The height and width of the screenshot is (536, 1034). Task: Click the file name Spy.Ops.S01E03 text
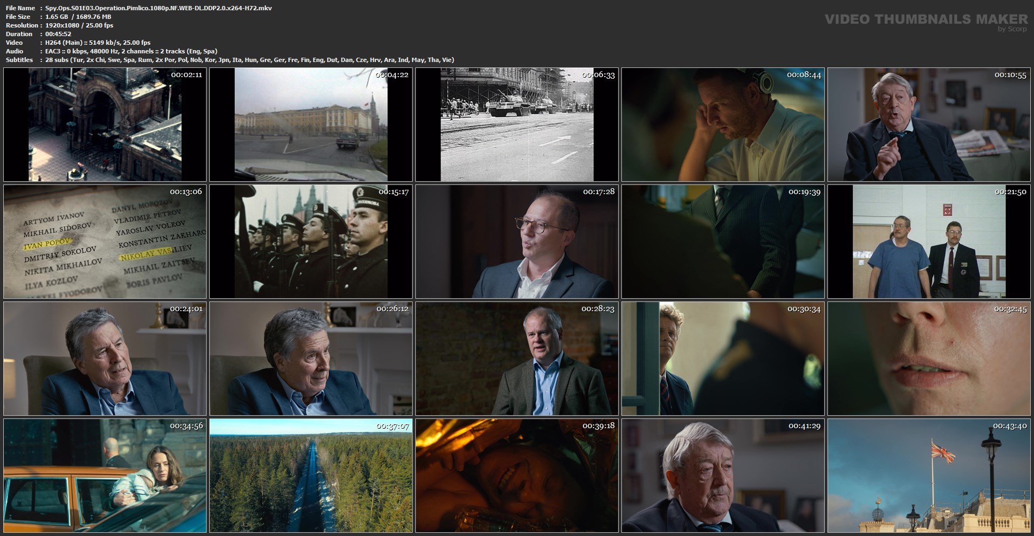click(x=159, y=8)
